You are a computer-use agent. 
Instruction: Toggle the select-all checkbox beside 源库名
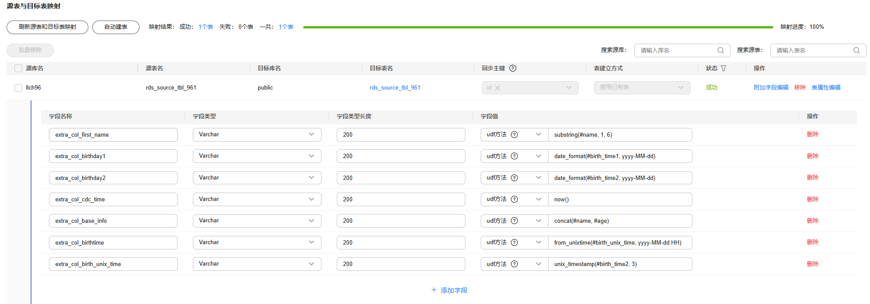18,68
